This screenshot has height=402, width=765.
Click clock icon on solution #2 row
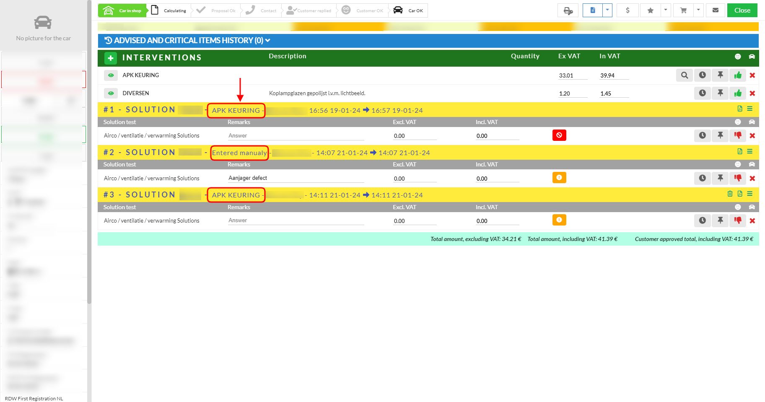pyautogui.click(x=702, y=178)
